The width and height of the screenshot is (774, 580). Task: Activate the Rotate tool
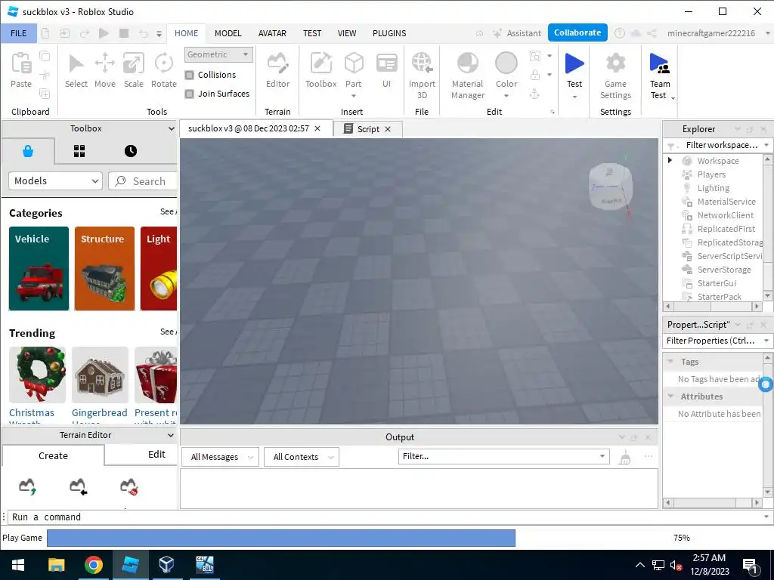(x=163, y=70)
